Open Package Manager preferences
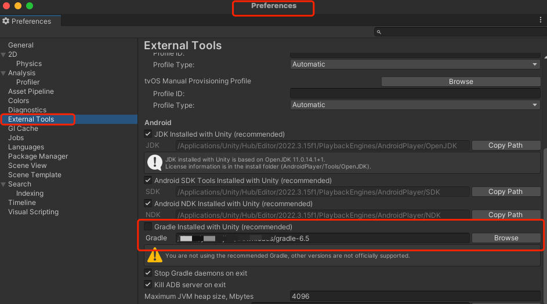 [x=38, y=156]
